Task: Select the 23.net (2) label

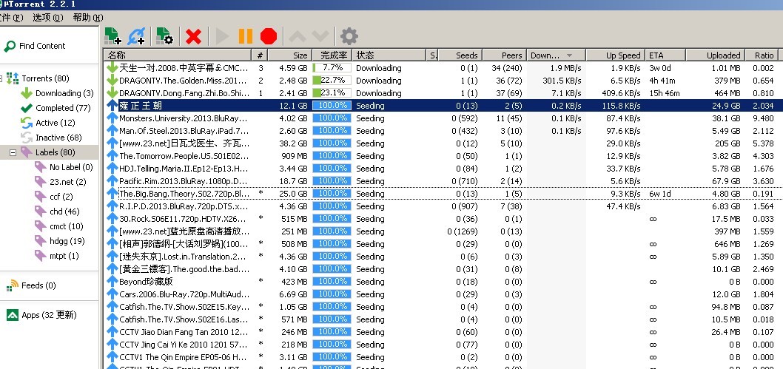Action: (68, 182)
